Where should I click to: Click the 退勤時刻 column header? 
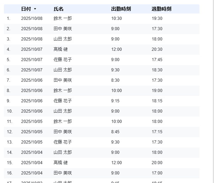(161, 9)
